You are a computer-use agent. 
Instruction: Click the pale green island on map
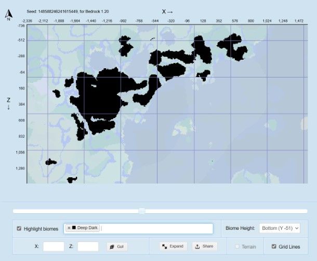(x=183, y=126)
